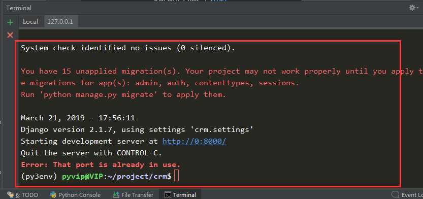Click the Python Console snake icon
The height and width of the screenshot is (199, 423).
point(53,195)
